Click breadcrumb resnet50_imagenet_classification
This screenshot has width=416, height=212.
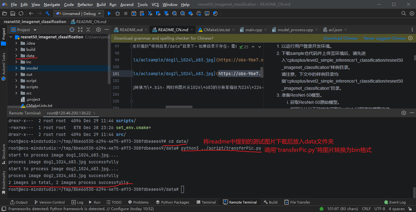[35, 22]
